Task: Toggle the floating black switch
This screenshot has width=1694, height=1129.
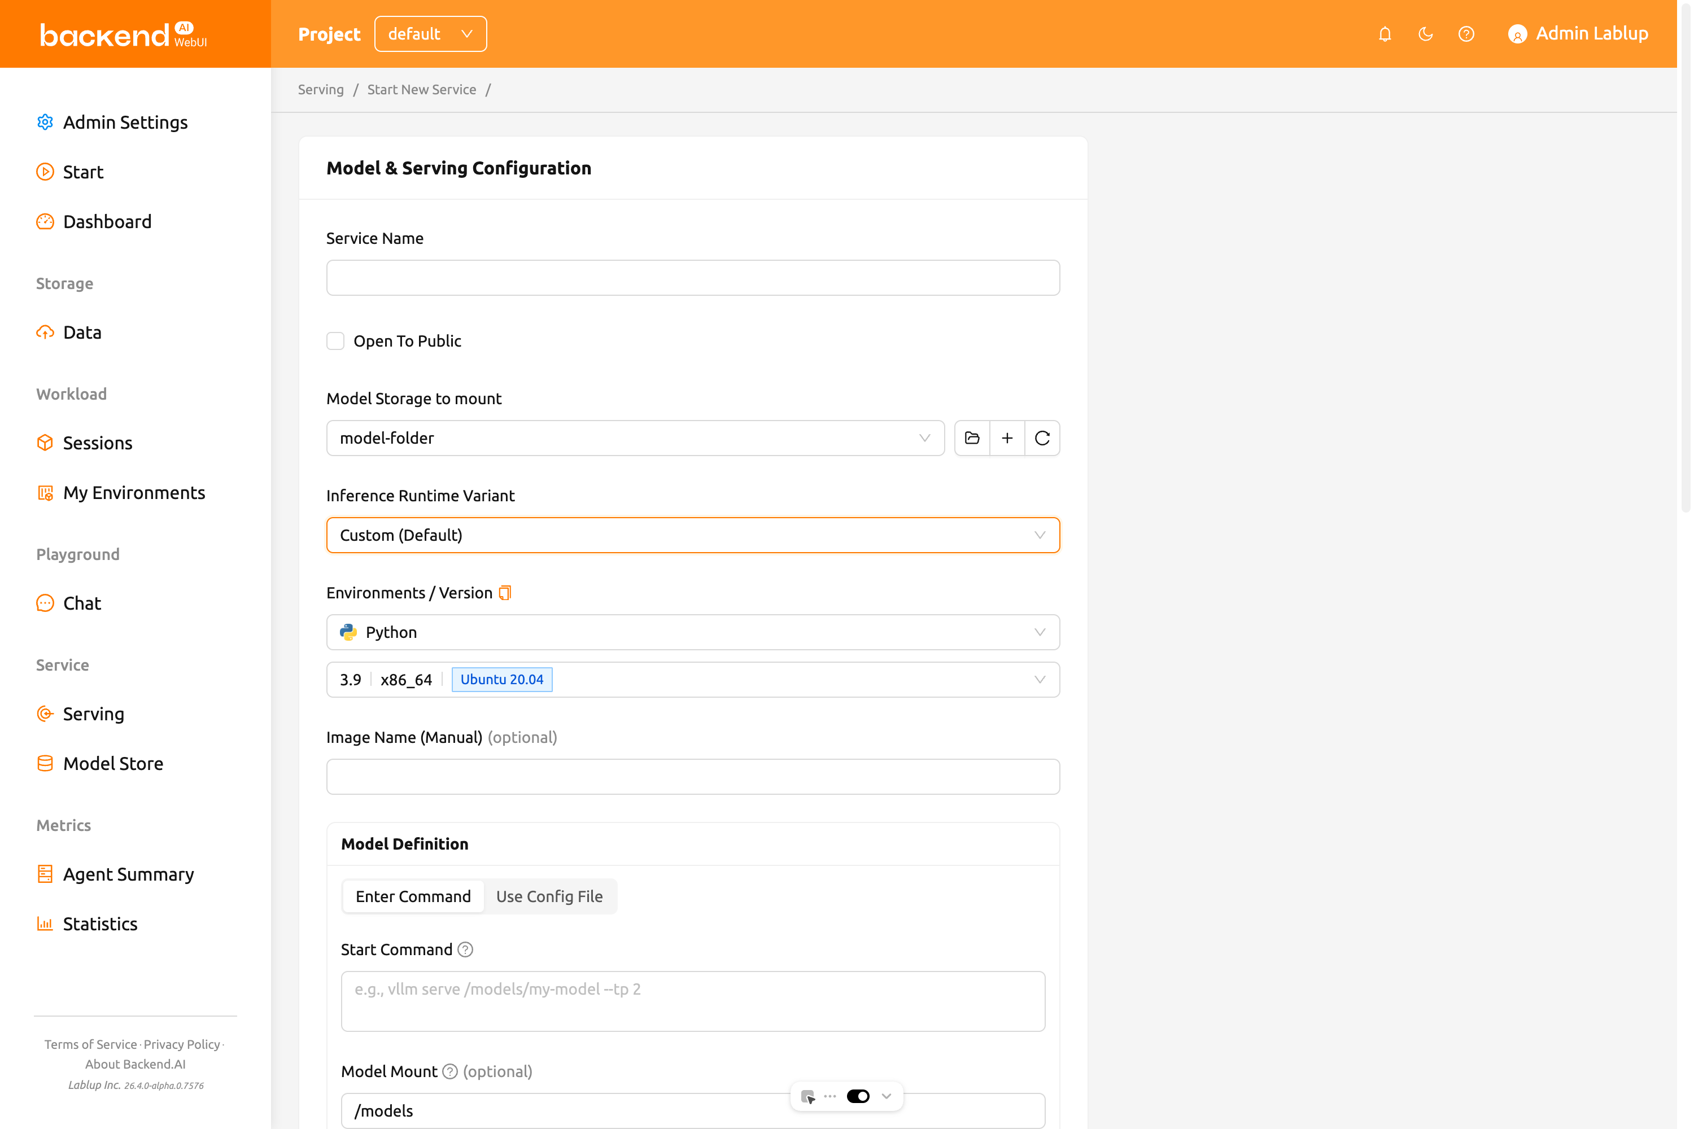Action: [x=858, y=1096]
